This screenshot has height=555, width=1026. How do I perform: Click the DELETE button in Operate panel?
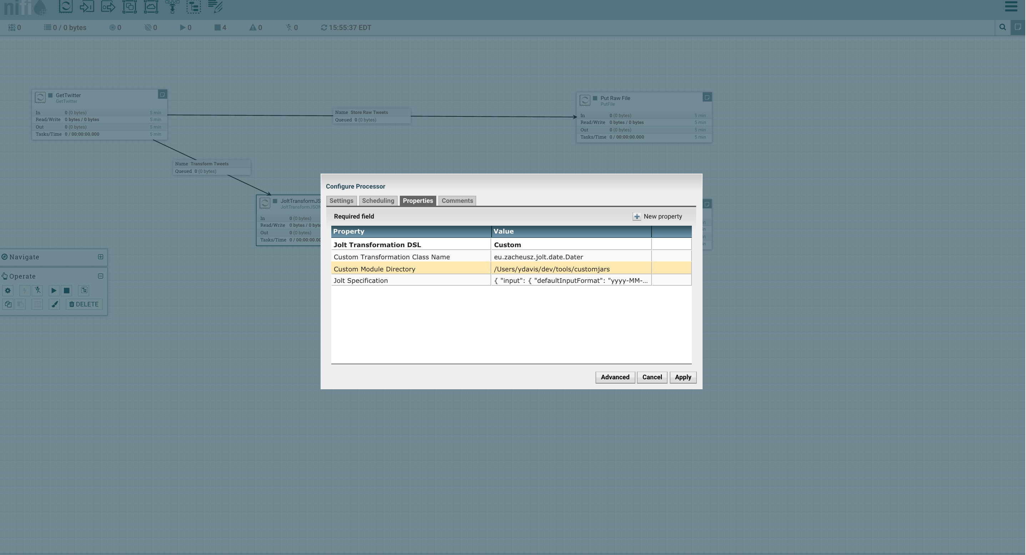tap(84, 304)
